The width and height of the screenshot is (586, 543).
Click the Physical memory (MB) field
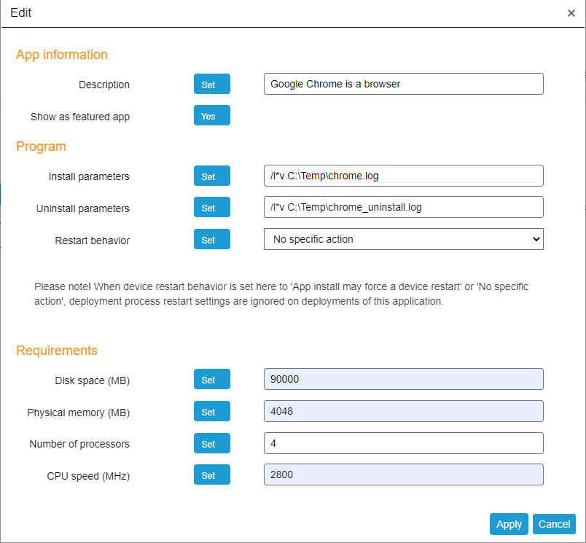403,411
